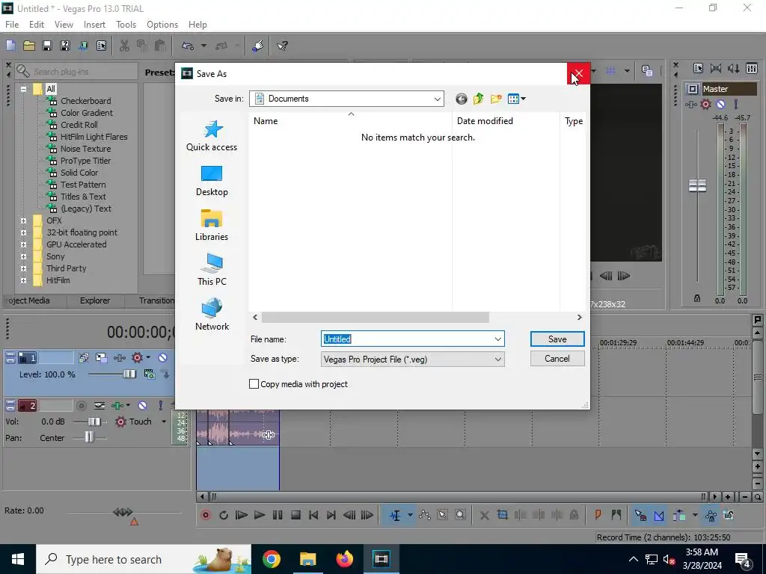Solo audio track 2 exclamation icon
This screenshot has height=574, width=766.
tap(160, 406)
